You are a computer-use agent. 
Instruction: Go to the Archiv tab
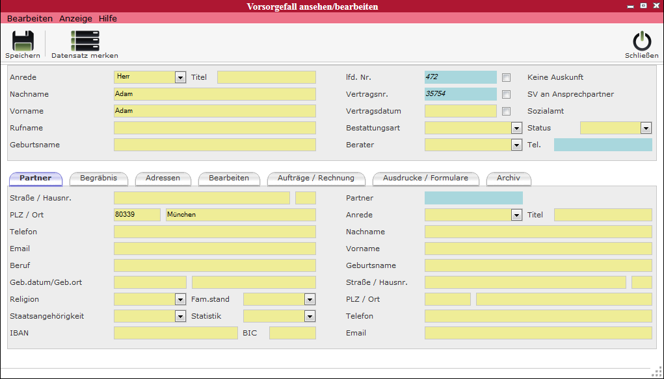pos(508,178)
